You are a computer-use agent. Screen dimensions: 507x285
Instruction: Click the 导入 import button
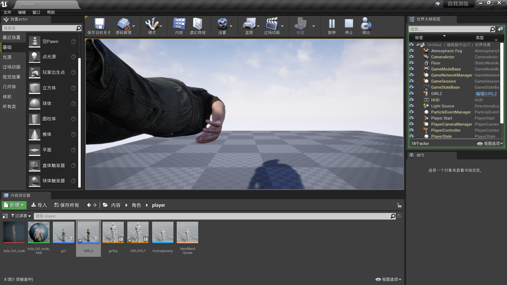point(39,205)
